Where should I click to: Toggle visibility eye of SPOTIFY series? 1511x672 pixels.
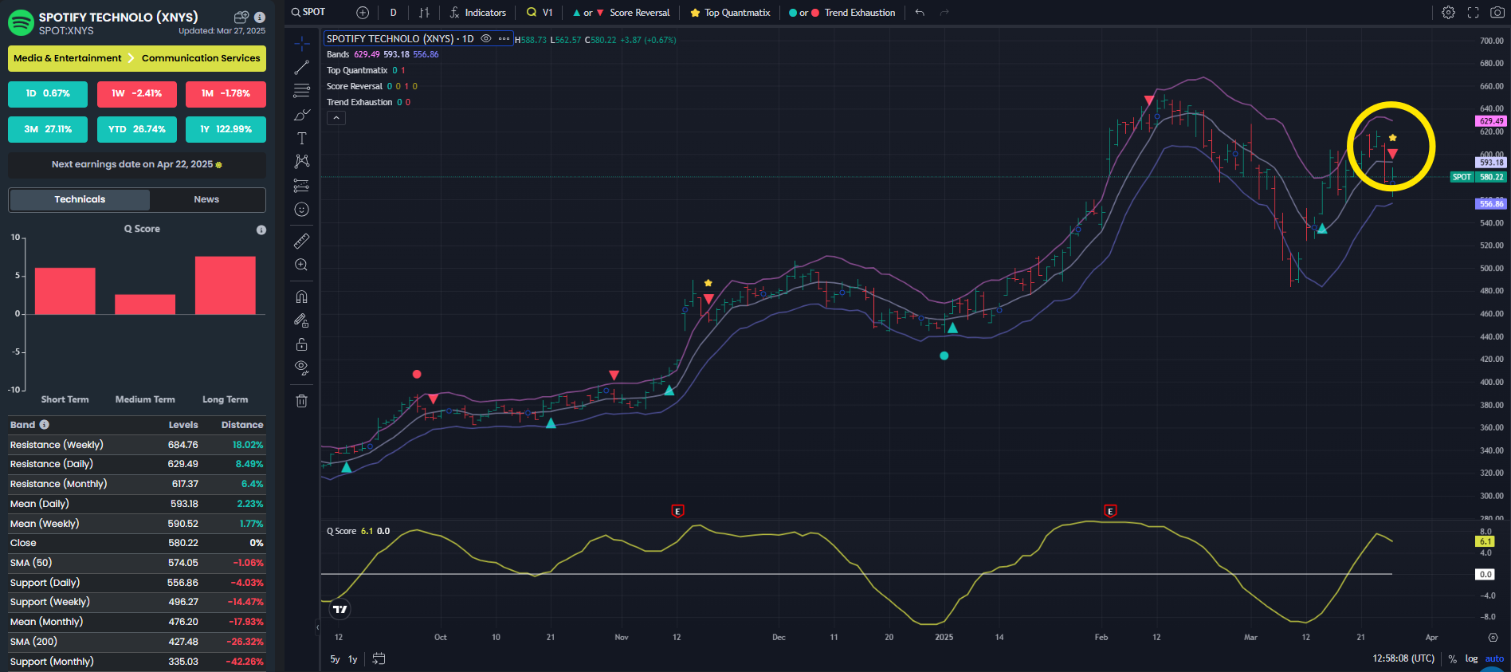tap(486, 38)
